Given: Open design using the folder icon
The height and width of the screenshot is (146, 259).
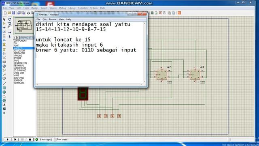Looking at the screenshot, I should tap(9, 13).
